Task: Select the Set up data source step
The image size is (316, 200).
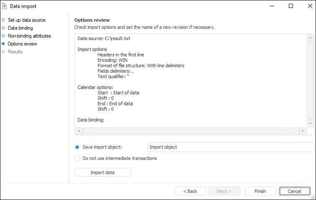Action: click(26, 20)
